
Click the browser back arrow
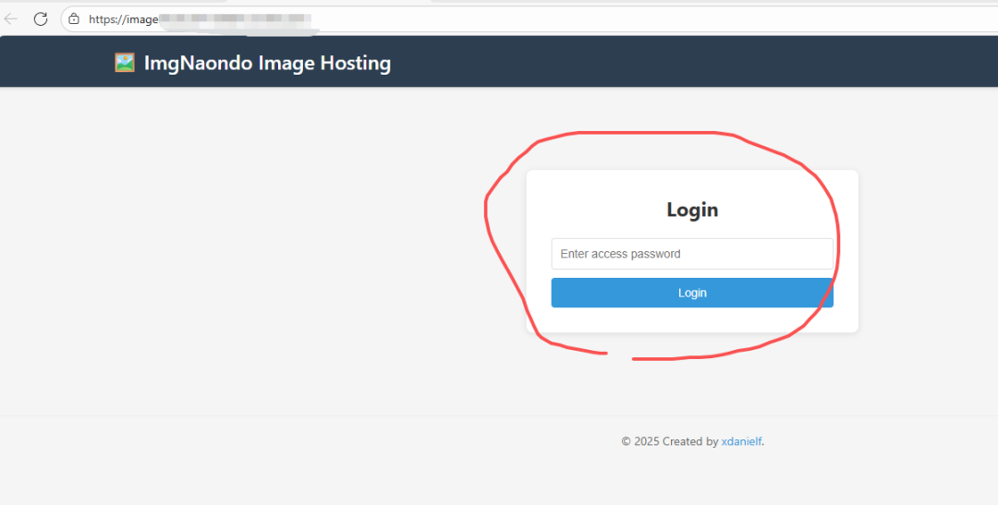(x=11, y=18)
